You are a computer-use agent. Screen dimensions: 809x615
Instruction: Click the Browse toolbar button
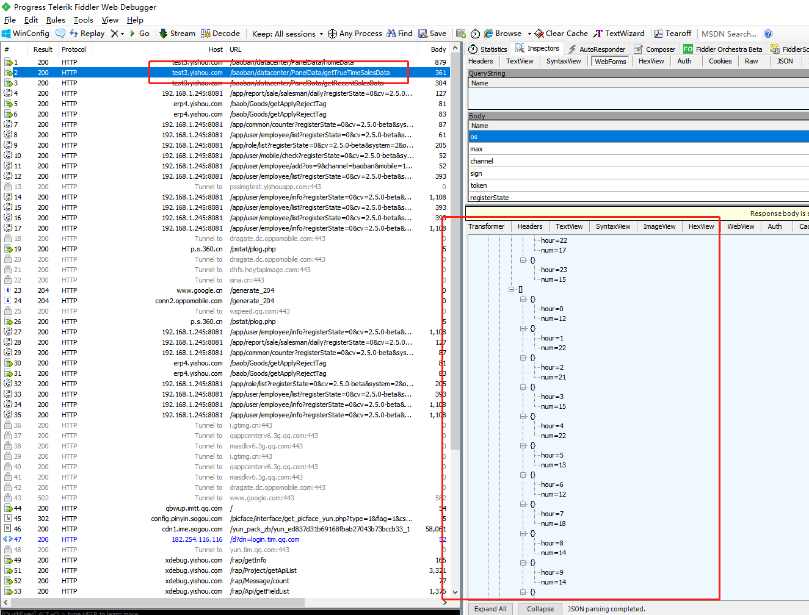[502, 34]
